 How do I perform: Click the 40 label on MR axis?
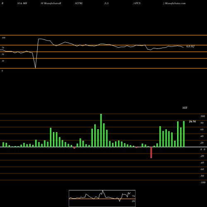click(202, 136)
